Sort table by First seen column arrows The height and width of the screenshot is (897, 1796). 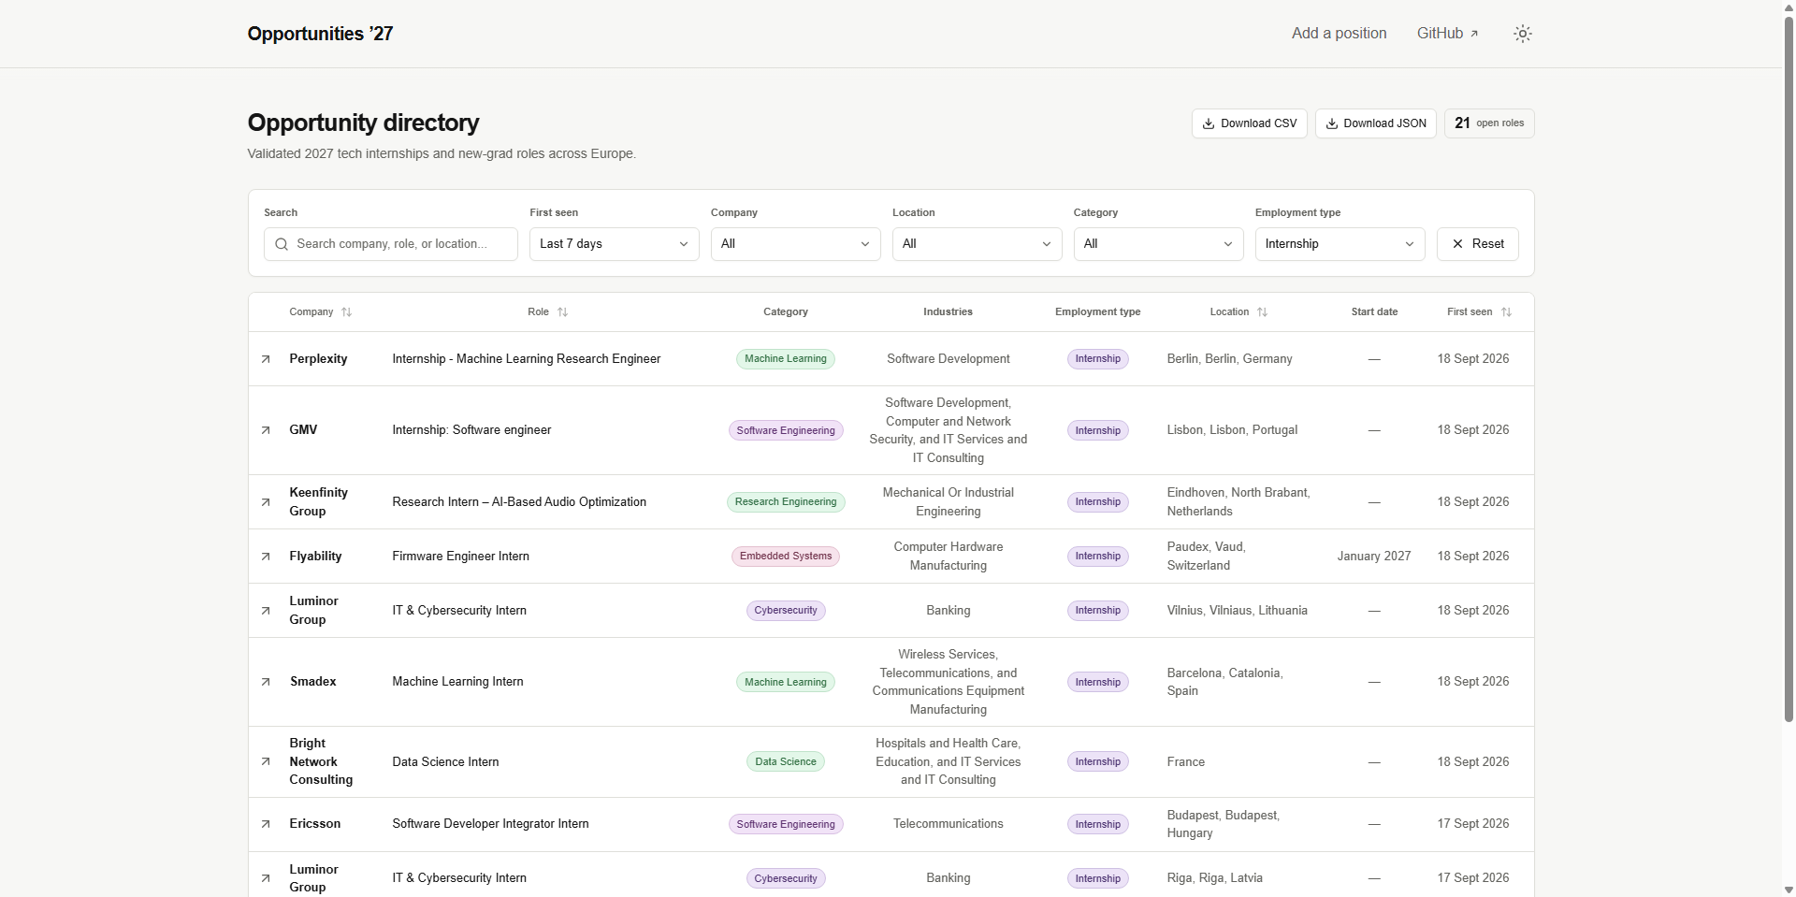tap(1506, 312)
